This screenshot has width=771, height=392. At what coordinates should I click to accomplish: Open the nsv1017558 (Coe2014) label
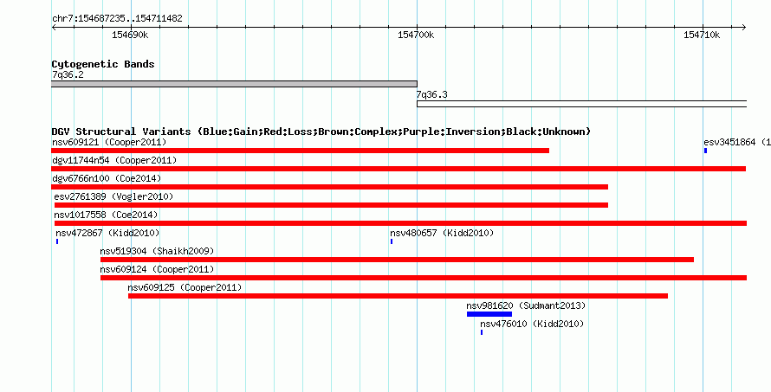coord(106,215)
